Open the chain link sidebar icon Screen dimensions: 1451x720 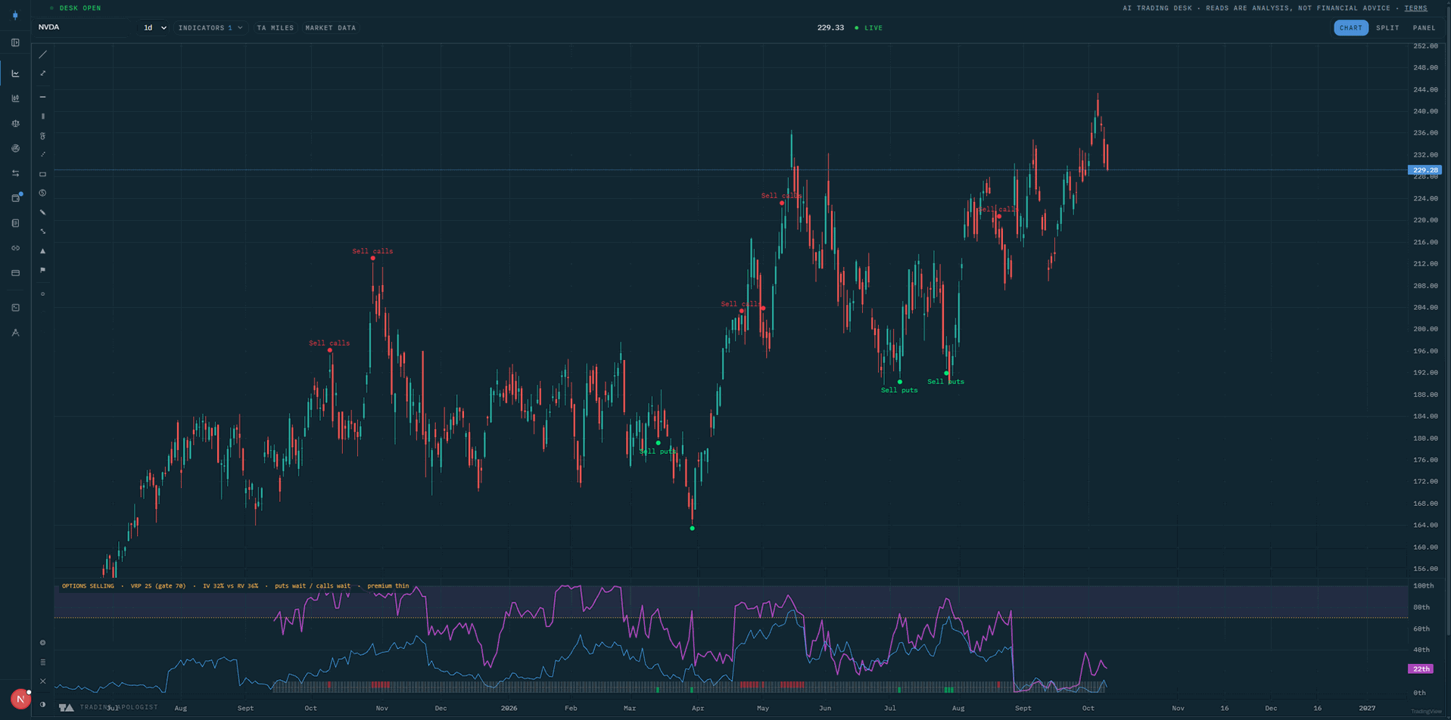pyautogui.click(x=15, y=248)
